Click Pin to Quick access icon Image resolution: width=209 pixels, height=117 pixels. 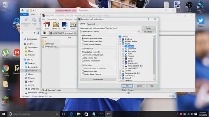pos(26,22)
